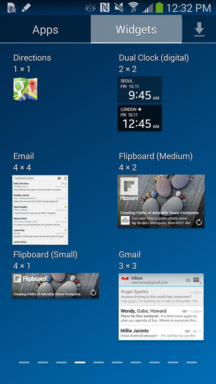Tap compose icon in Email widget header
Viewport: 216px width, 384px height.
click(59, 178)
